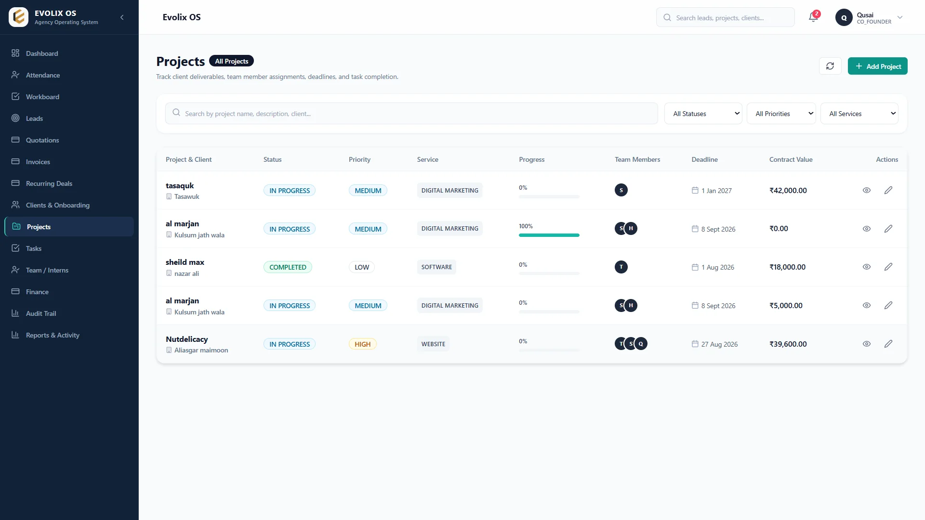The height and width of the screenshot is (520, 925).
Task: Open the All Priorities dropdown
Action: [x=781, y=114]
